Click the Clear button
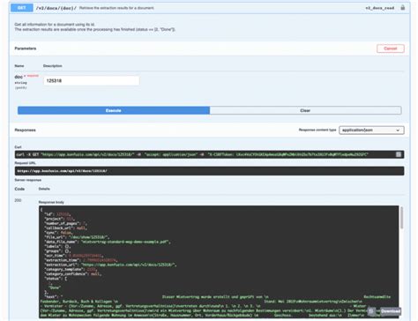This screenshot has width=418, height=321. [305, 110]
